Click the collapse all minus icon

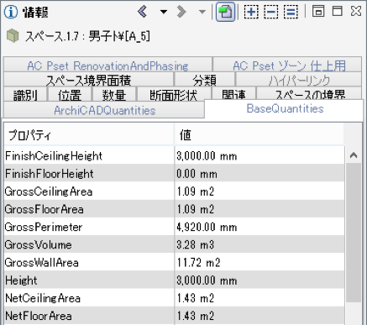point(271,12)
